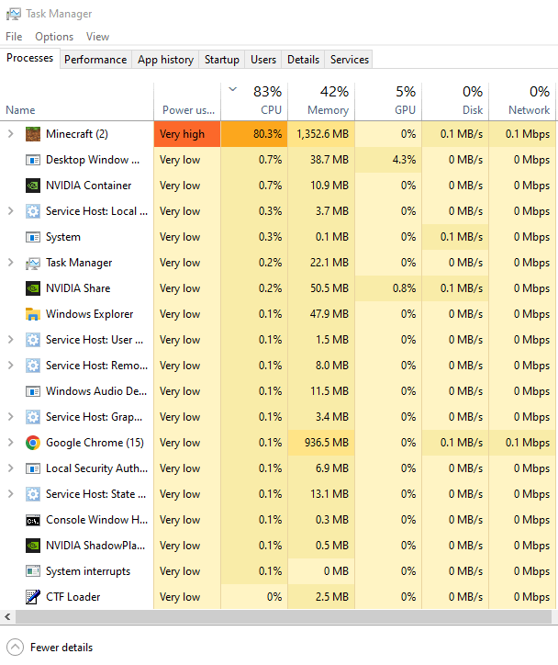Expand Local Security Authority process entry

[x=11, y=468]
